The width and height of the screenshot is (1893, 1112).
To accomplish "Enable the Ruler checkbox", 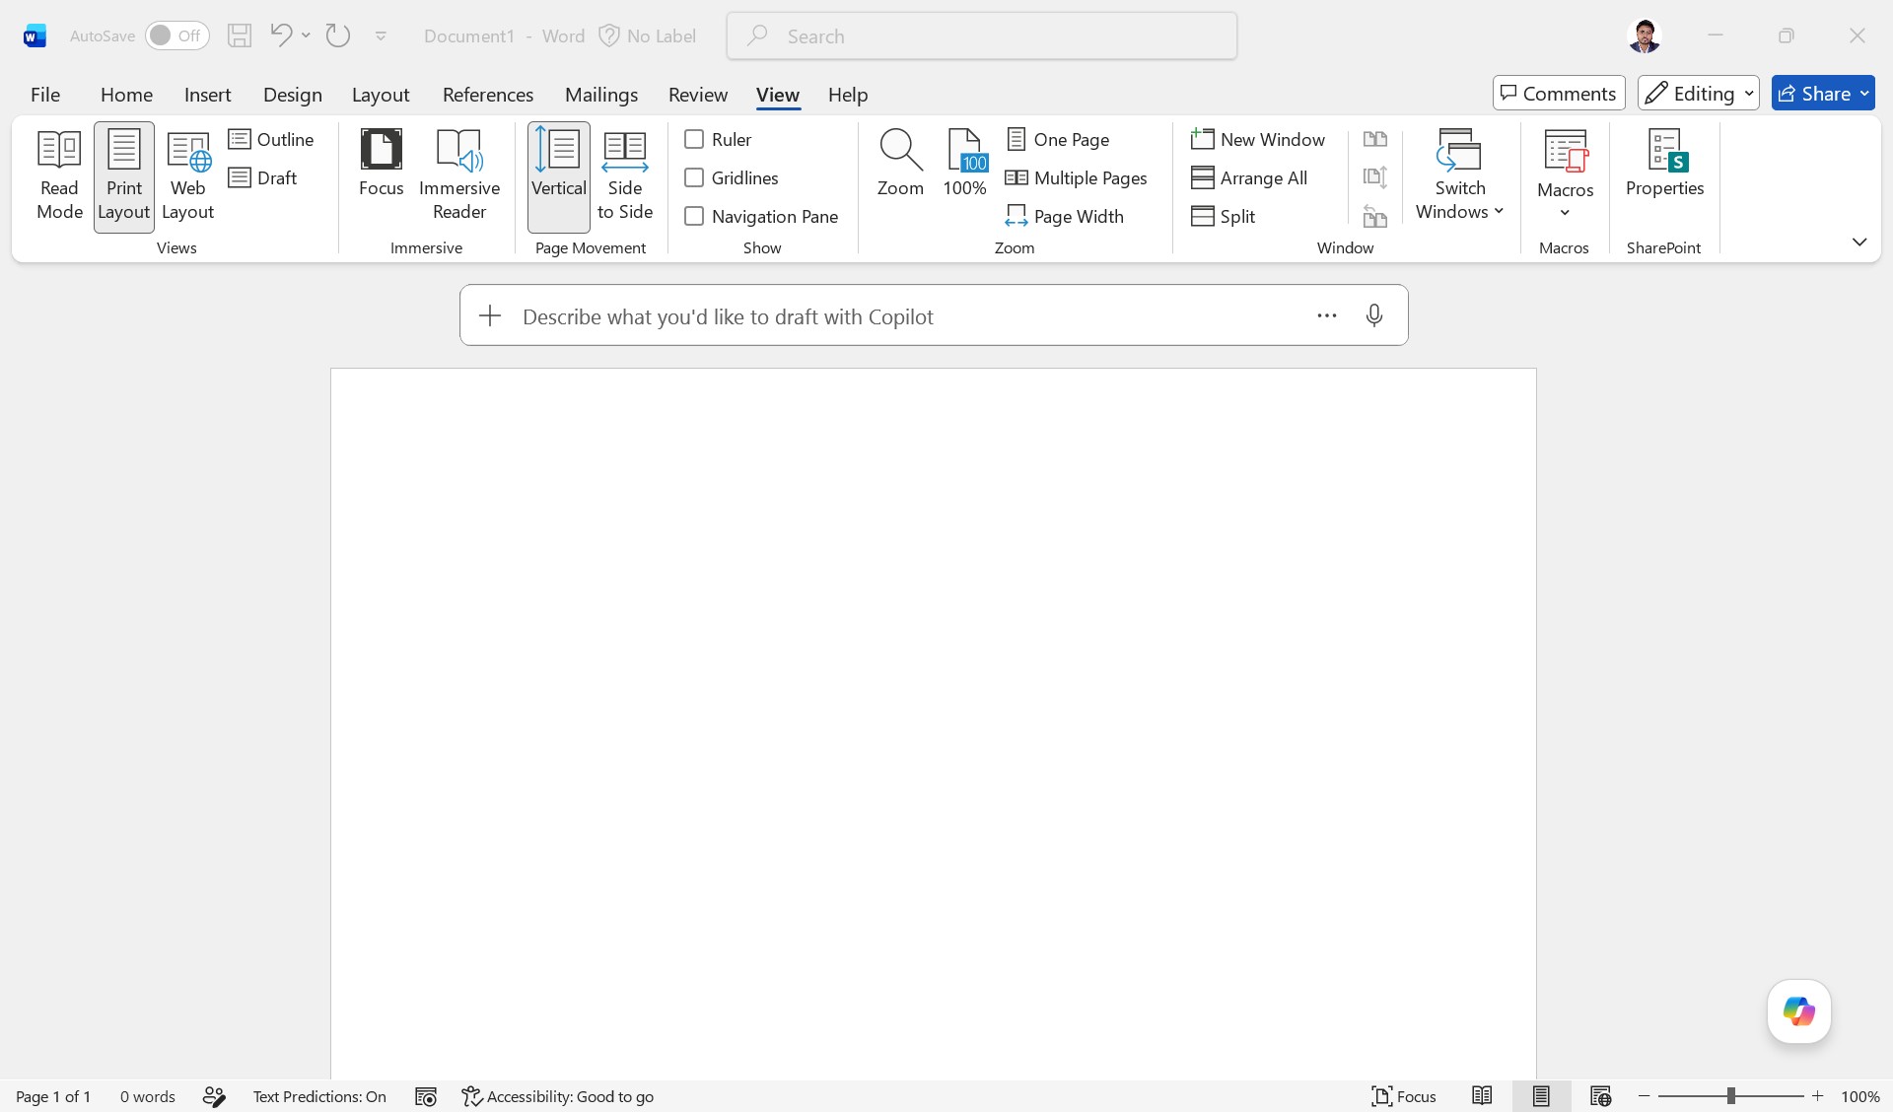I will [694, 139].
